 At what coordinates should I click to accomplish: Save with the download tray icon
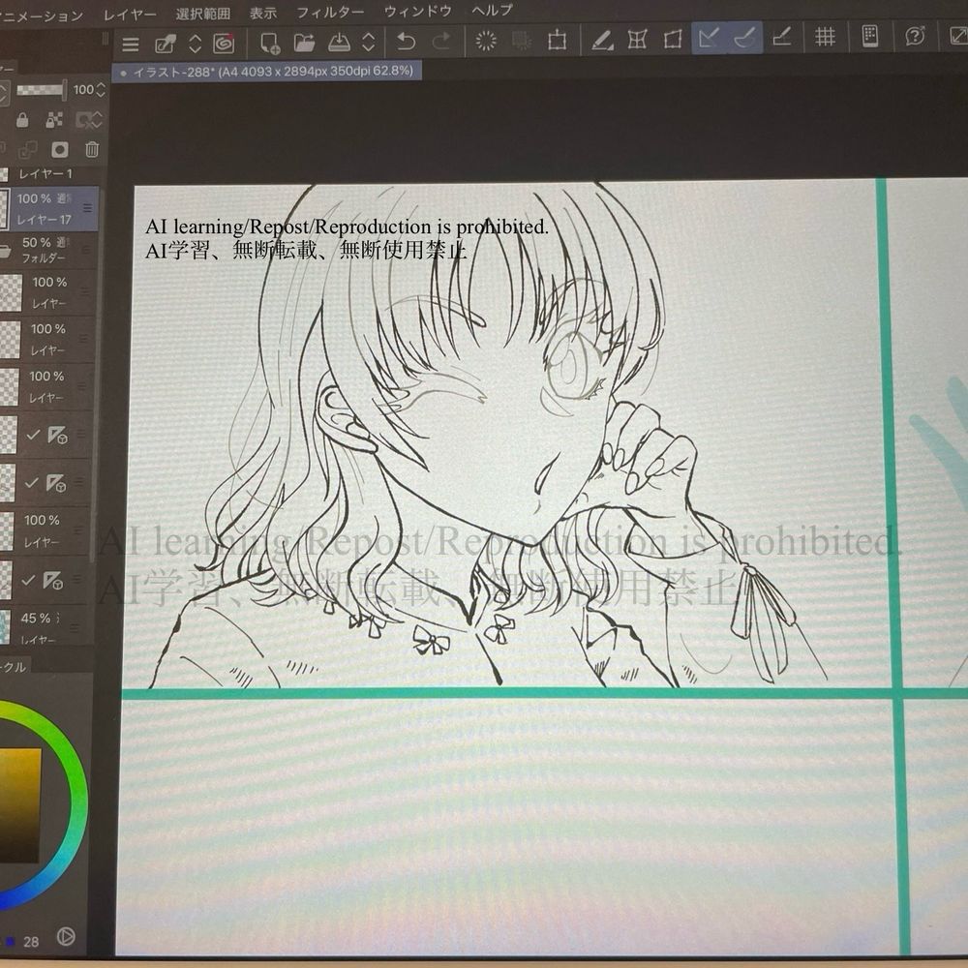pos(339,42)
